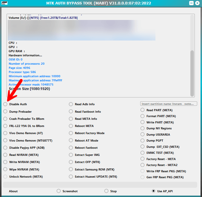This screenshot has width=202, height=197.
Task: Choose Read Fastboot Info
Action: tap(71, 111)
